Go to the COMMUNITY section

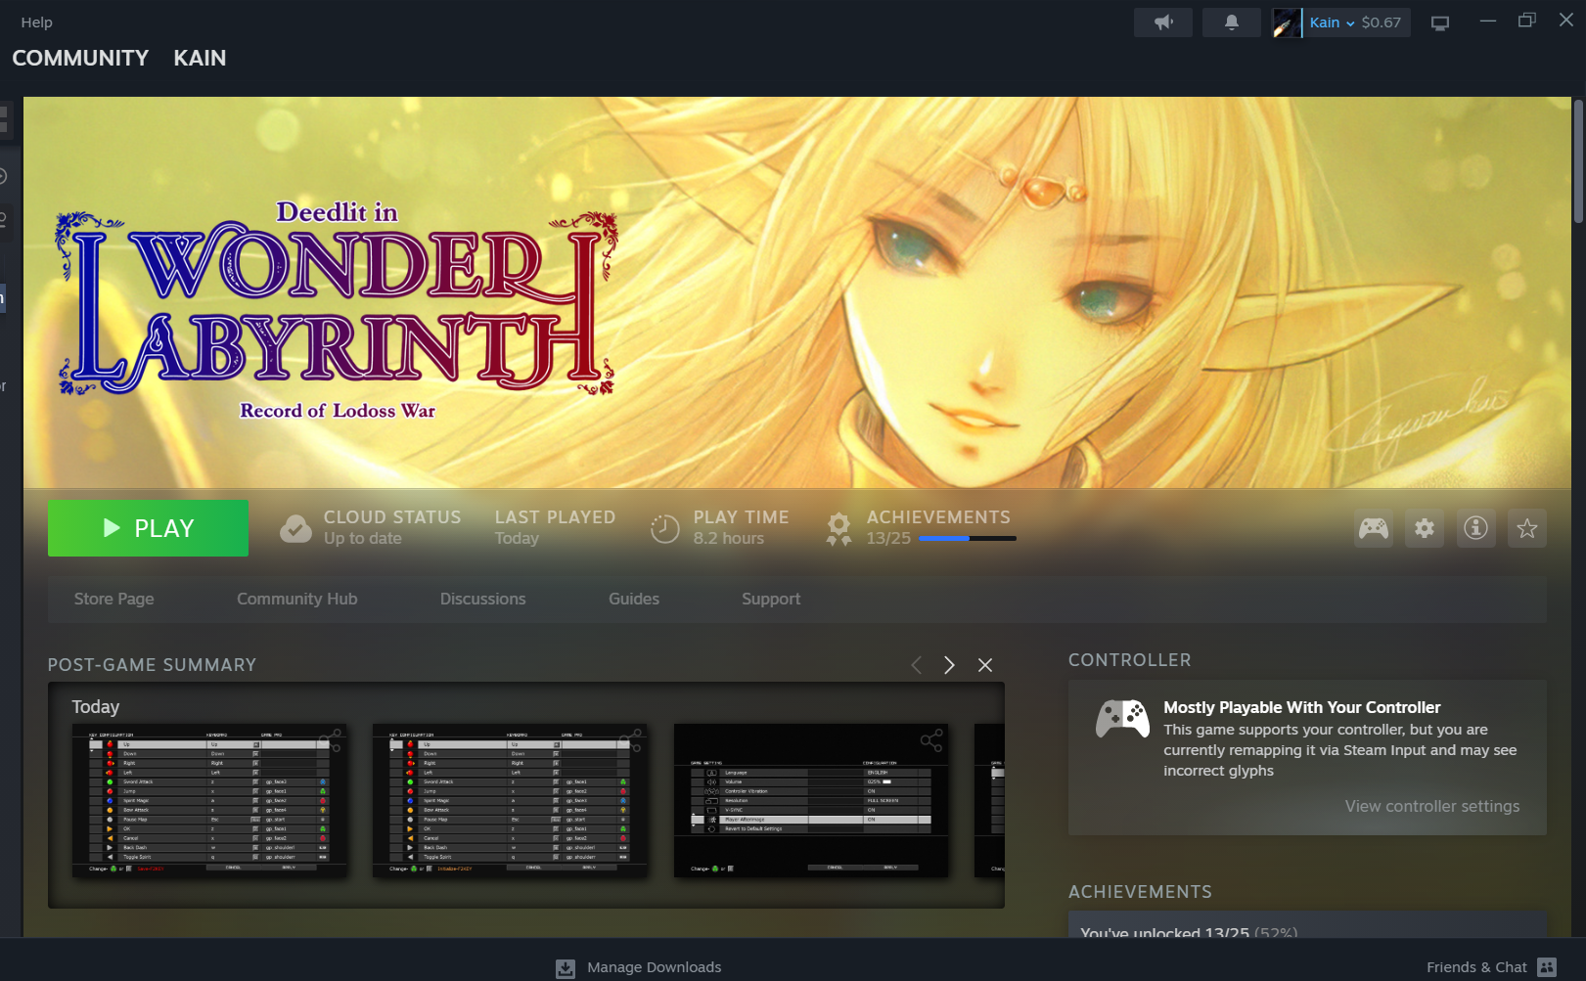(x=80, y=59)
